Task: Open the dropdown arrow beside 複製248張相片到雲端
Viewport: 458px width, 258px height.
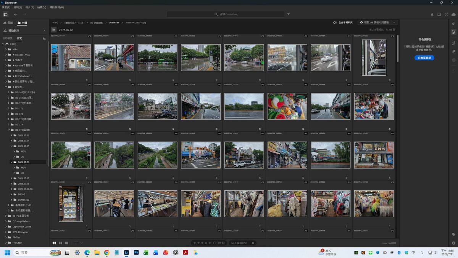Action: (x=394, y=23)
